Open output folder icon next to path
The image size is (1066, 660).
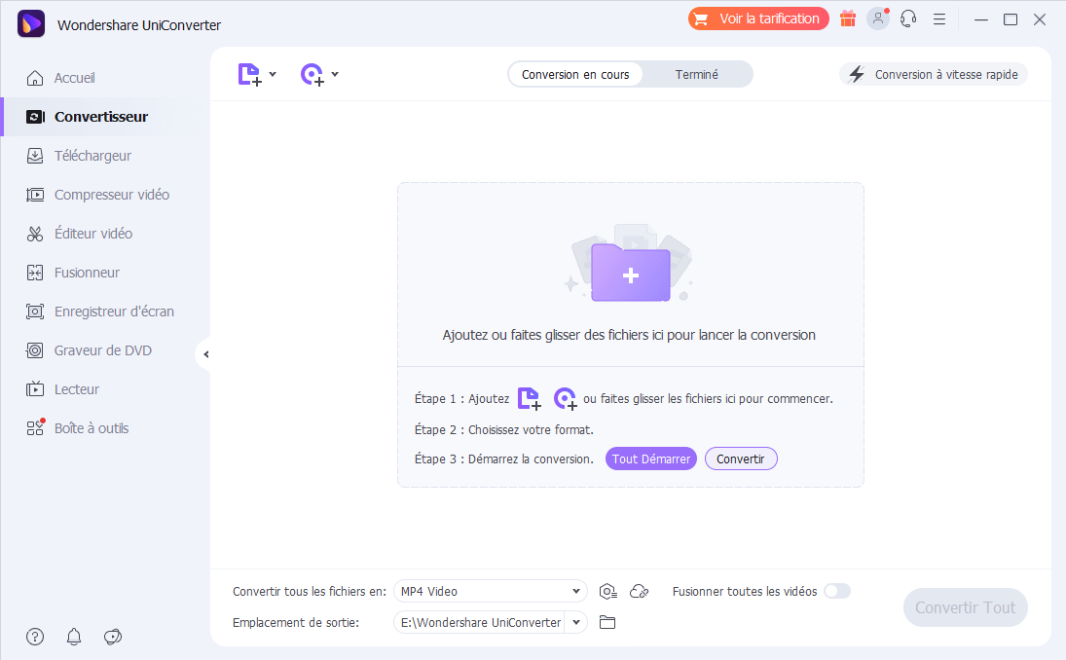tap(607, 622)
